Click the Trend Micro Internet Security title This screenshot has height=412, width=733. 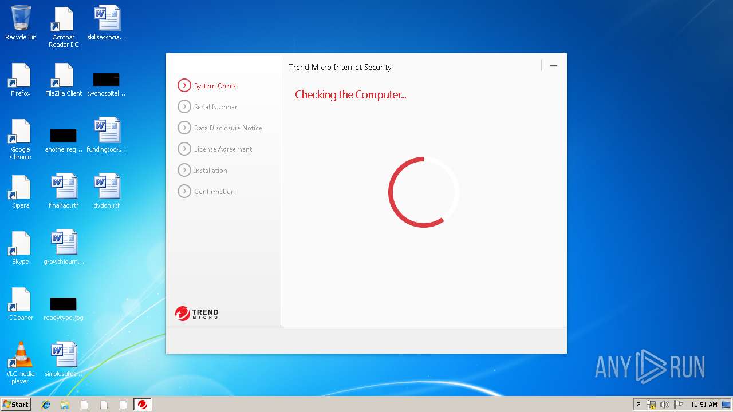pos(340,67)
